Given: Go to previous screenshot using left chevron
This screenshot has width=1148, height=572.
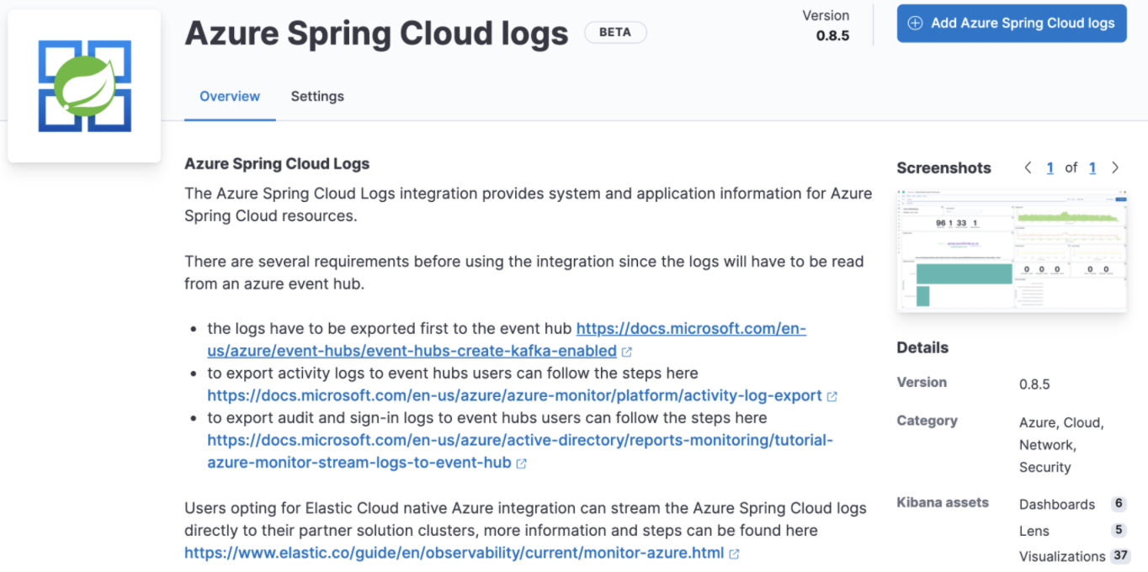Looking at the screenshot, I should coord(1028,167).
